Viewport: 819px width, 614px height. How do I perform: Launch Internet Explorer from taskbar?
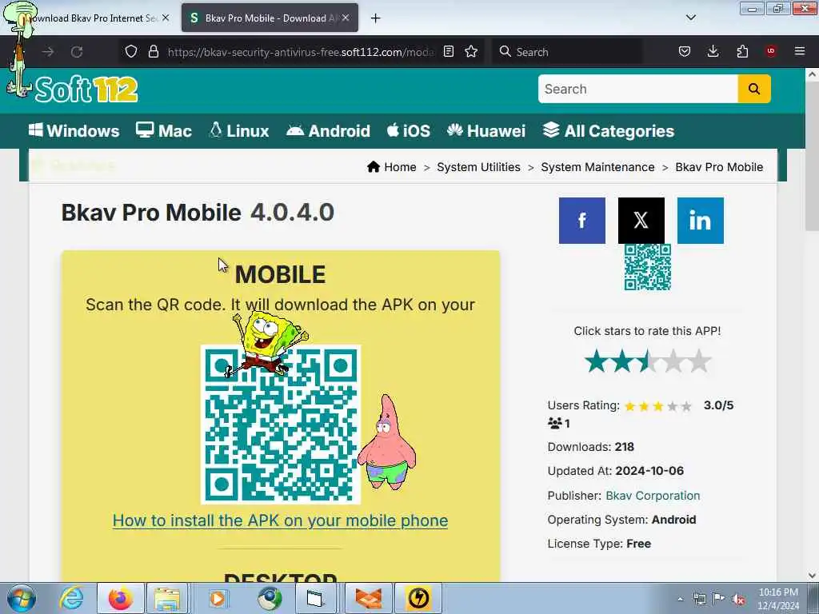pyautogui.click(x=71, y=598)
